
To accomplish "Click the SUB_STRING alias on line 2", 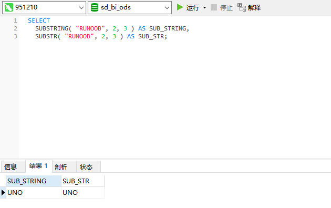I will coord(168,28).
